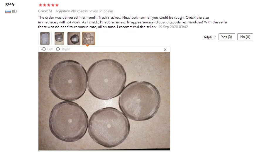The width and height of the screenshot is (259, 156).
Task: Mark review unhelpful with No (0)
Action: point(245,37)
